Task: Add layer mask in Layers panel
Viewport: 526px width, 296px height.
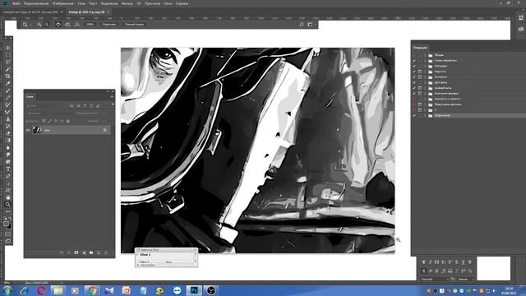Action: click(x=76, y=252)
